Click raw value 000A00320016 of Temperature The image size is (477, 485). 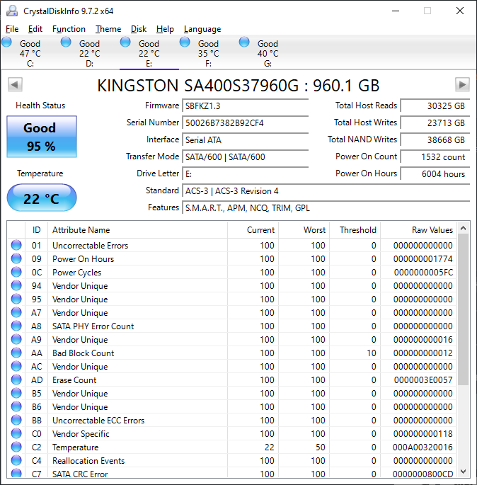pos(423,447)
